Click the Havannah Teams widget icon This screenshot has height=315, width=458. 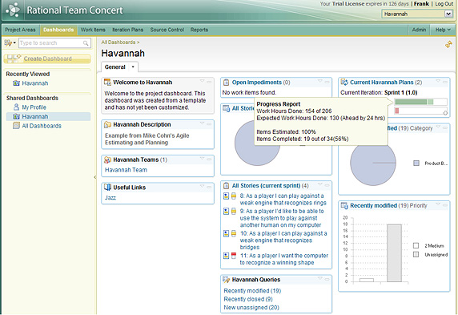point(107,160)
